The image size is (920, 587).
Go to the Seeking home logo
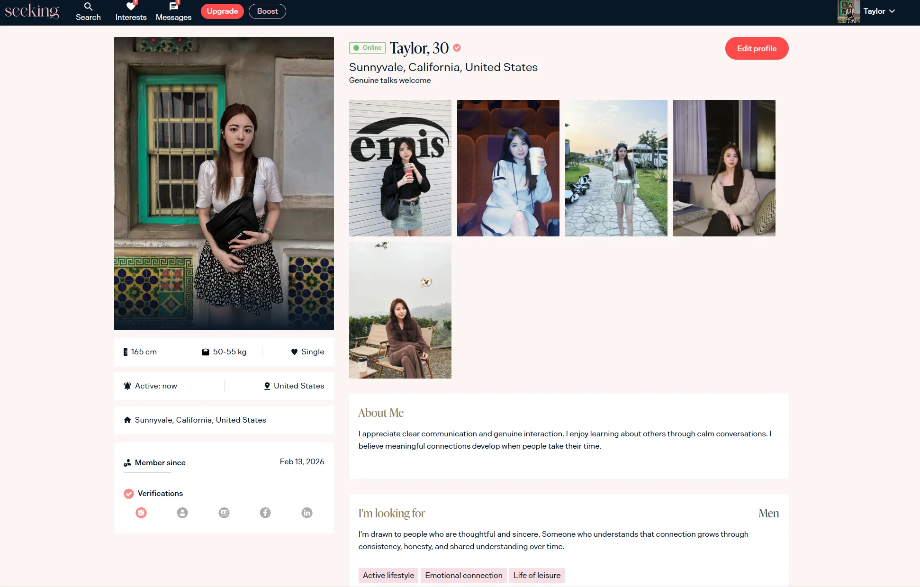(x=32, y=11)
